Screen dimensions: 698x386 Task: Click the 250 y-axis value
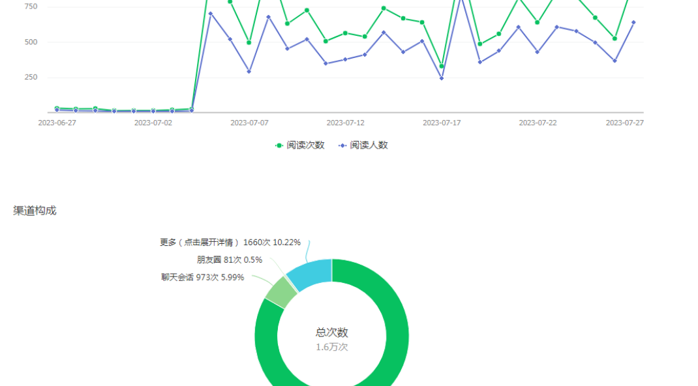(x=31, y=78)
